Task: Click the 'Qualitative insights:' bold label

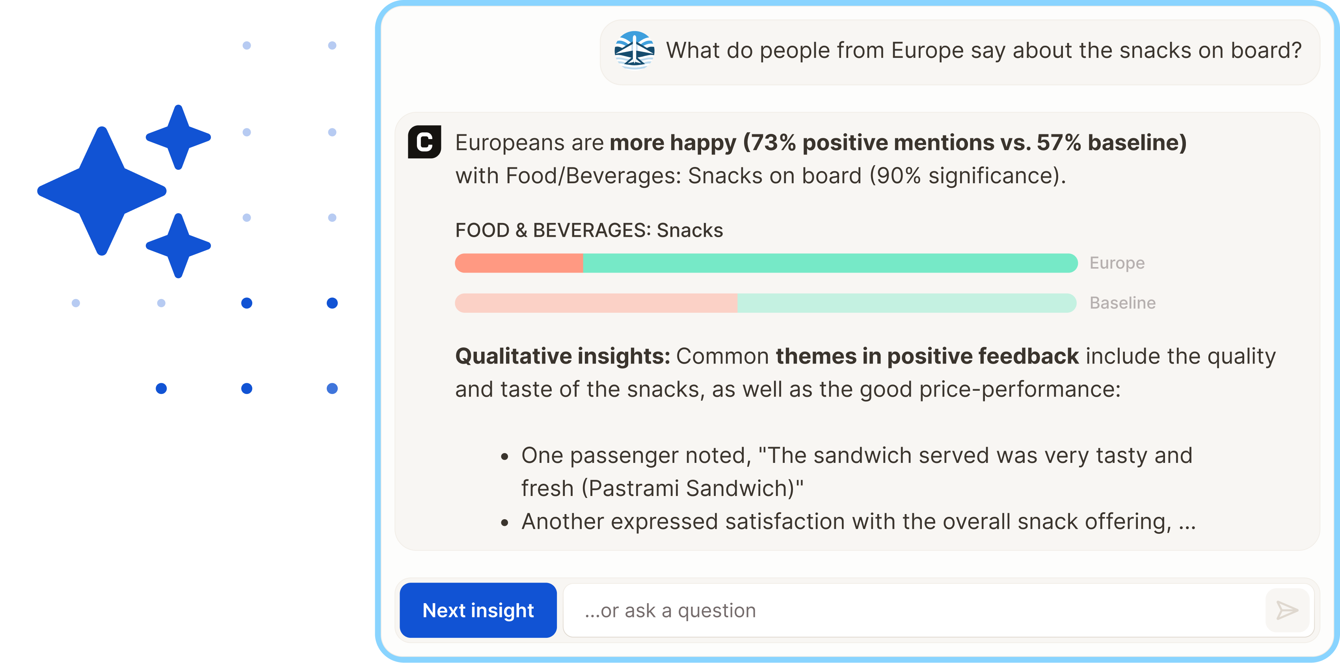Action: [x=563, y=356]
